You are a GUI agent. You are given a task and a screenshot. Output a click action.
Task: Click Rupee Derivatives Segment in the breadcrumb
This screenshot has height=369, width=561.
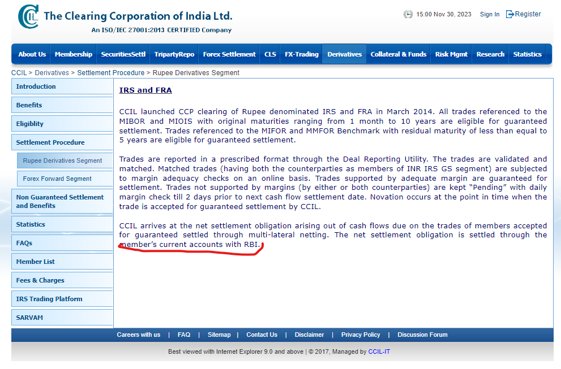tap(196, 73)
